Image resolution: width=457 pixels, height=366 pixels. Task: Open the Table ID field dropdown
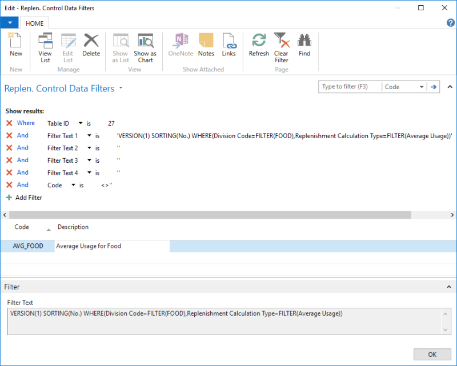[x=81, y=123]
